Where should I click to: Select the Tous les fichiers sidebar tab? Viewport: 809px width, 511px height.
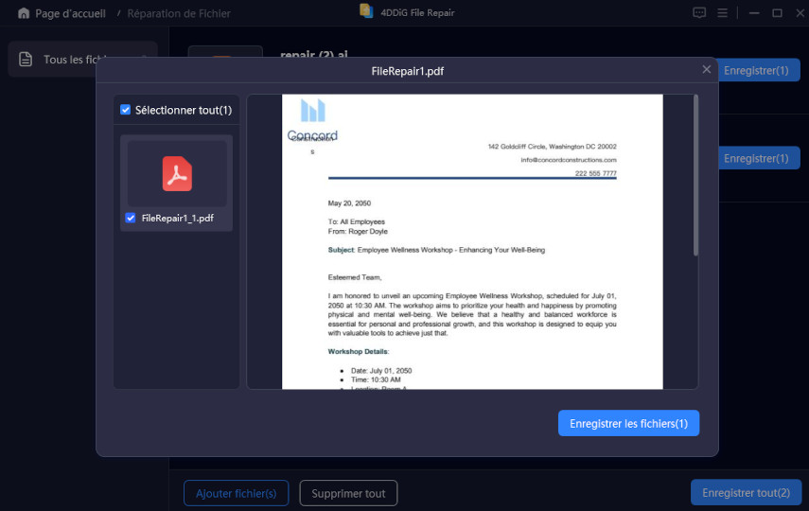82,60
